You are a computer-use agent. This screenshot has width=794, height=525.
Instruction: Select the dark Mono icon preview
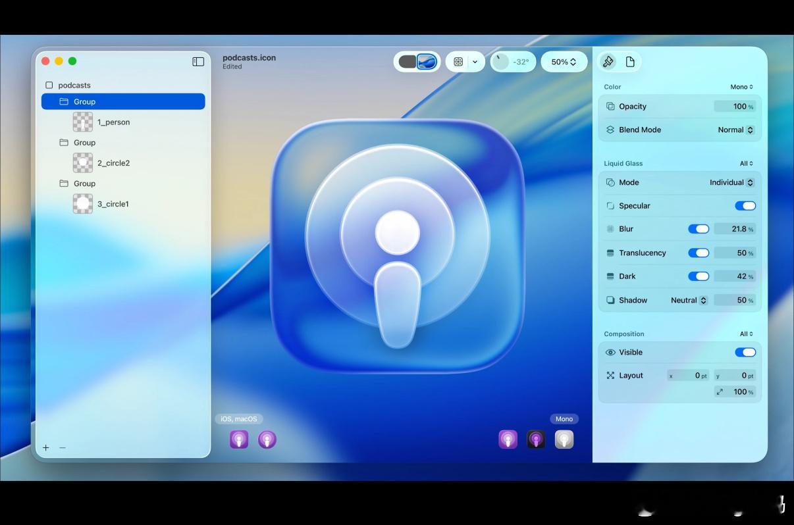pos(536,439)
